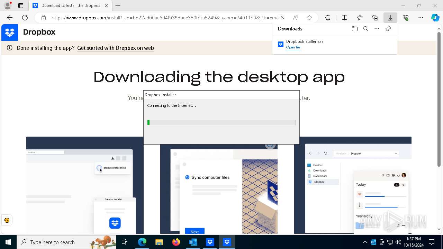443x249 pixels.
Task: Open the Windows Start menu
Action: coord(8,242)
